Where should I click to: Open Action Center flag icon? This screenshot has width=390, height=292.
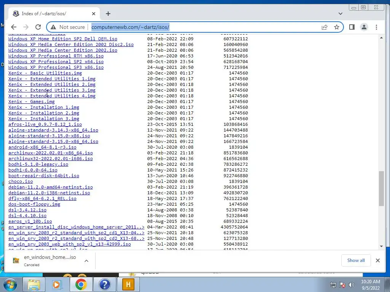coord(342,285)
